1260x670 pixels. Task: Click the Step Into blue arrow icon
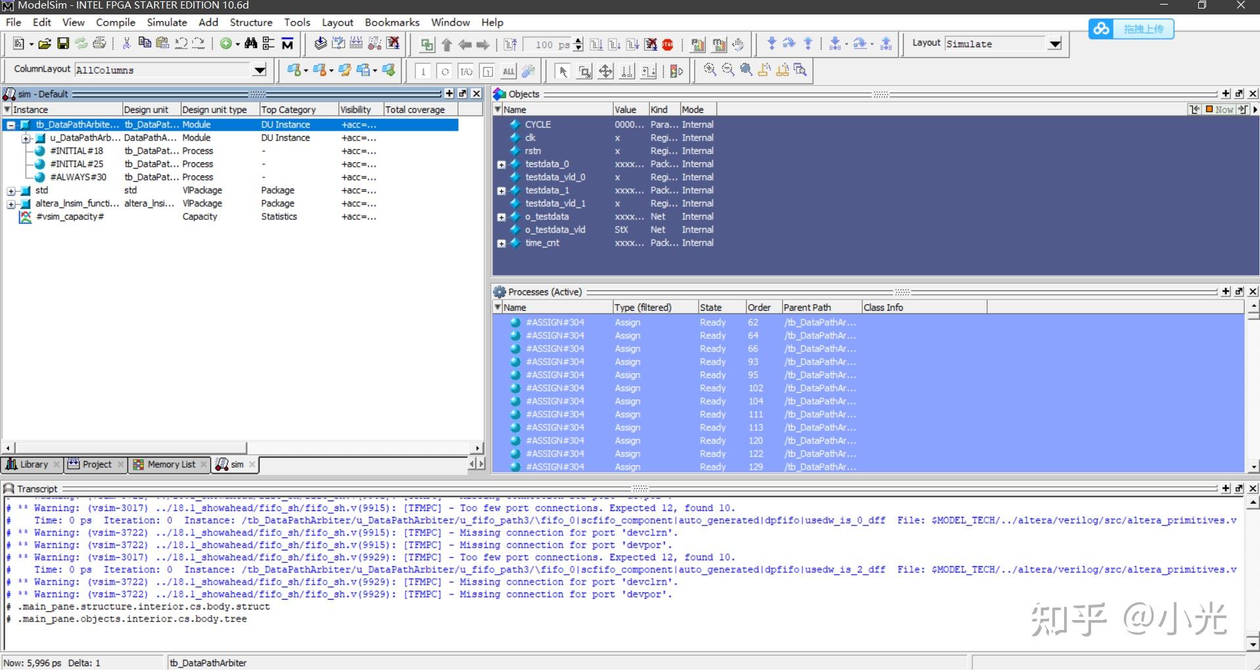[771, 44]
